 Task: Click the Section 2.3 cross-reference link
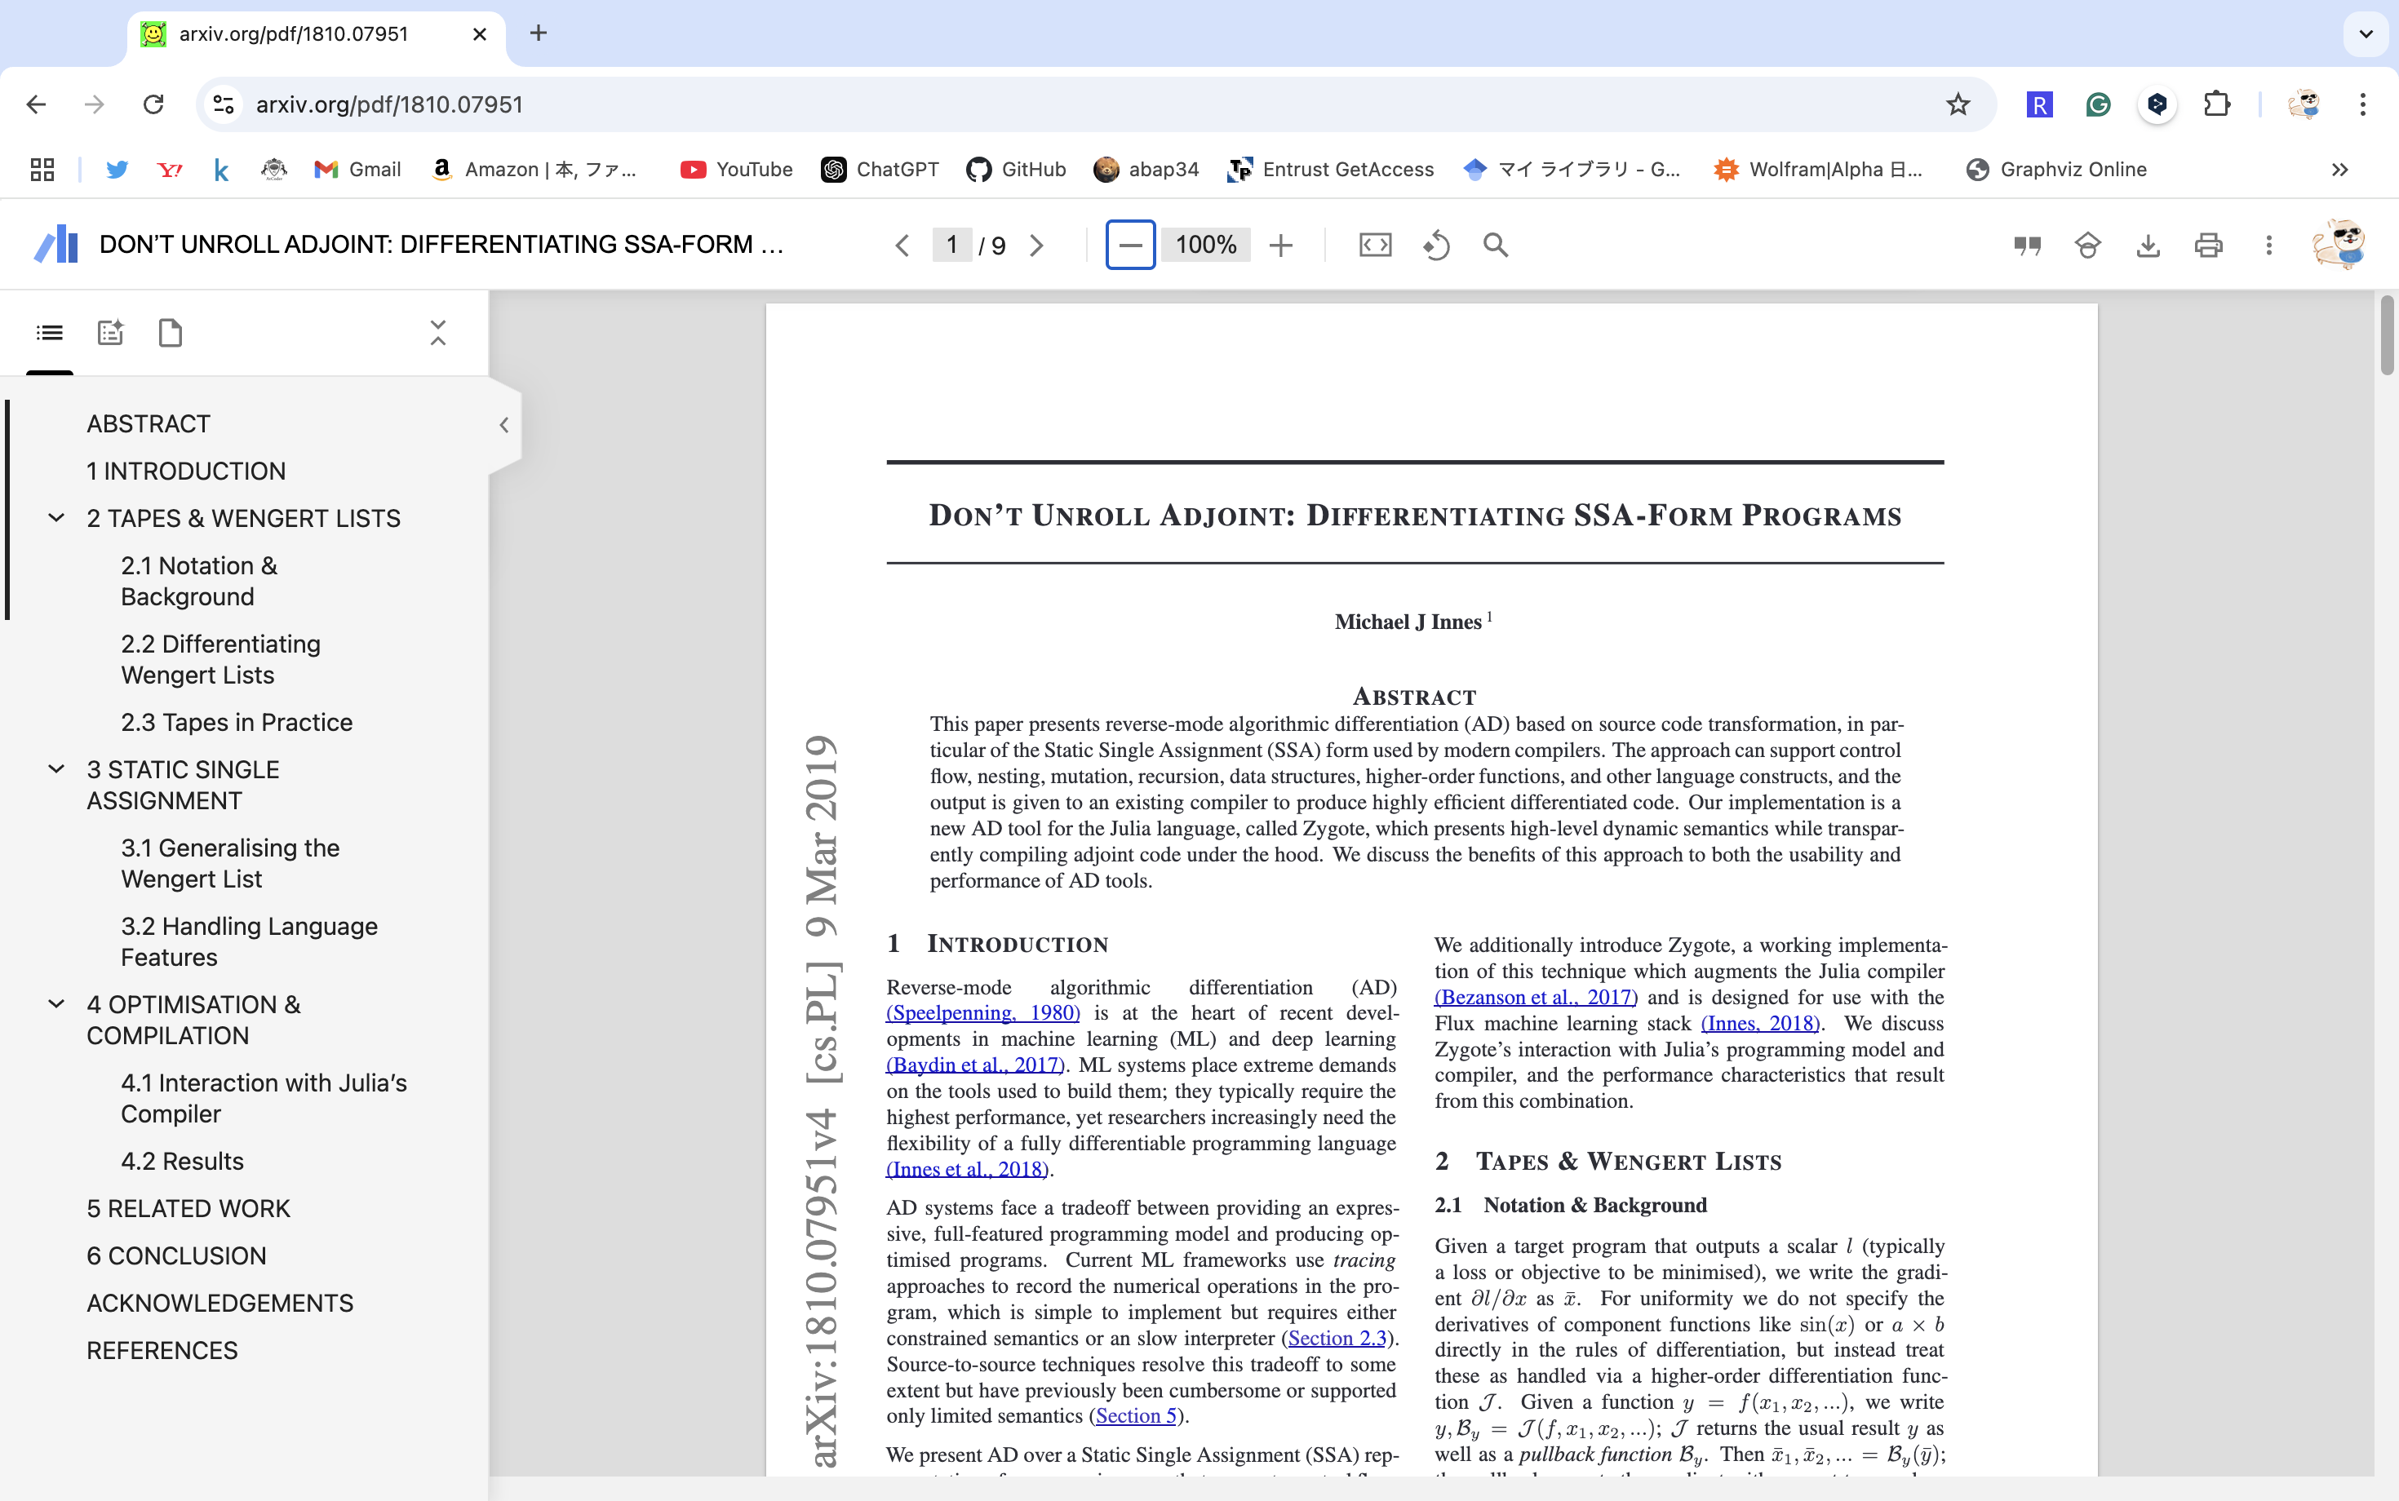coord(1337,1338)
